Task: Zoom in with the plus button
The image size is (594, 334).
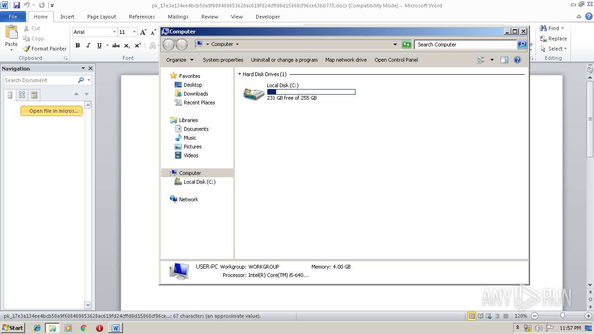Action: click(x=588, y=316)
